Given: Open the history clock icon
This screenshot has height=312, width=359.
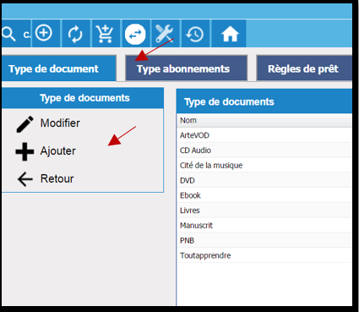Looking at the screenshot, I should point(194,35).
